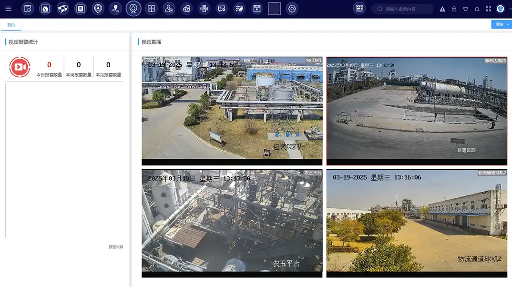Open the gauge meter toolbar icon
This screenshot has height=287, width=512.
pos(45,9)
